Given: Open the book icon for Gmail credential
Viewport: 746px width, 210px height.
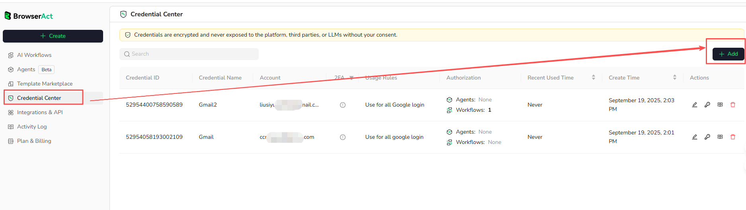Looking at the screenshot, I should [720, 137].
